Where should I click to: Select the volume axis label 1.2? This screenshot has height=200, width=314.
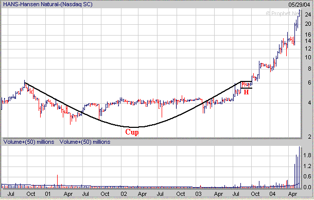point(307,166)
